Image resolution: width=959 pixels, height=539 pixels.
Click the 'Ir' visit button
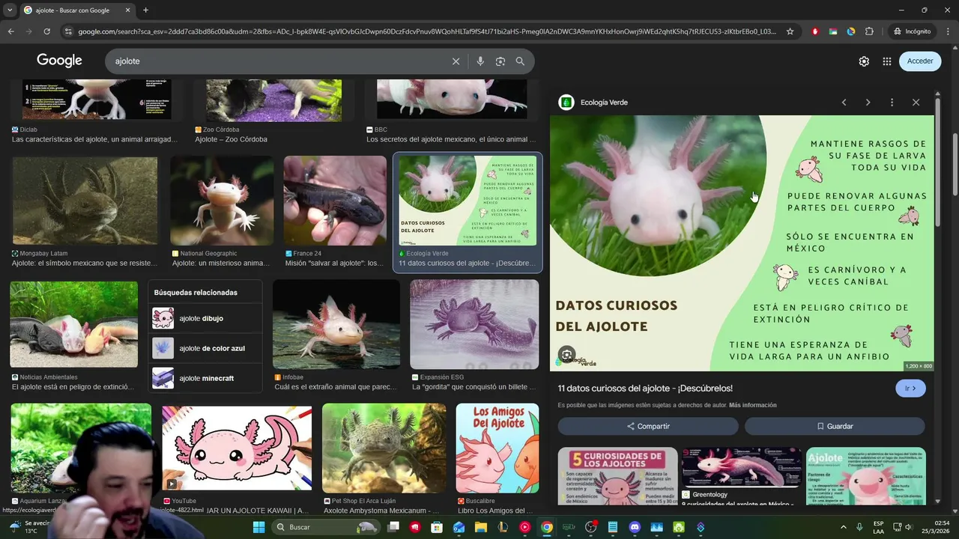coord(910,389)
